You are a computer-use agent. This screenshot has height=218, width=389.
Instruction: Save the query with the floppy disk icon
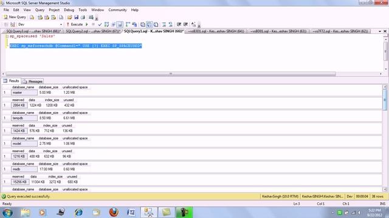point(76,17)
